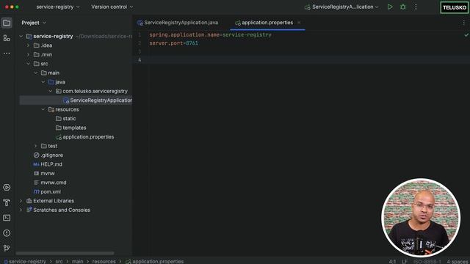Open the Terminal tool window
Image resolution: width=470 pixels, height=264 pixels.
pos(7,218)
